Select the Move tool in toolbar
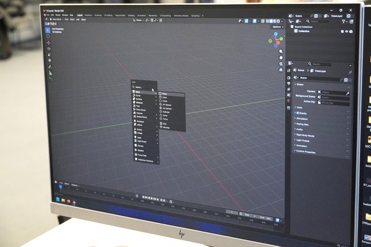 48,43
